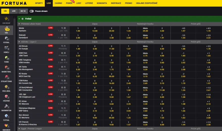Bet Irb Ouargla win at 11.00
Image resolution: width=222 pixels, height=131 pixels.
tap(112, 47)
